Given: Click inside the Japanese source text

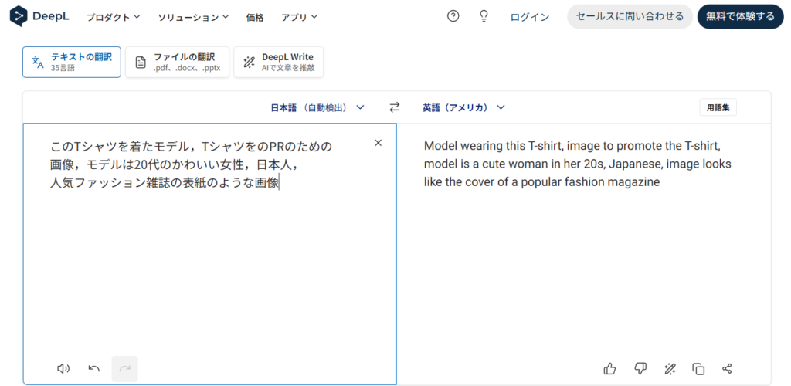Looking at the screenshot, I should click(x=192, y=164).
